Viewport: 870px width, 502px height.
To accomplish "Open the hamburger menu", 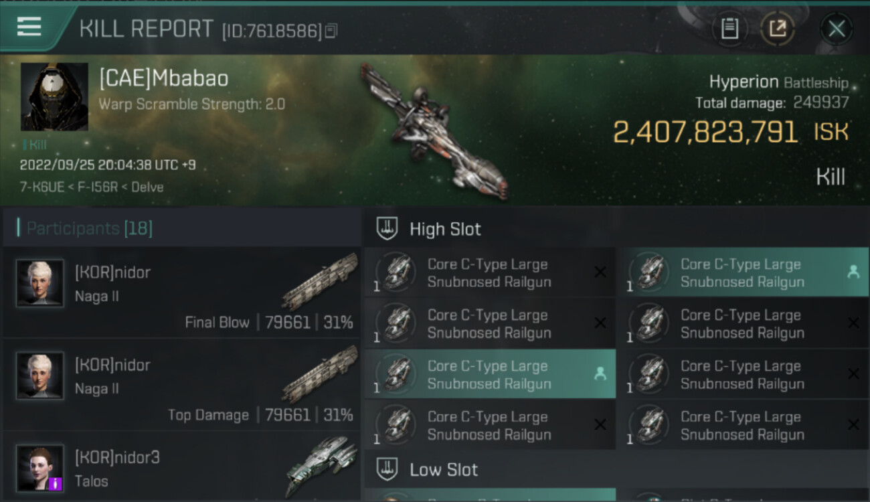I will [29, 27].
